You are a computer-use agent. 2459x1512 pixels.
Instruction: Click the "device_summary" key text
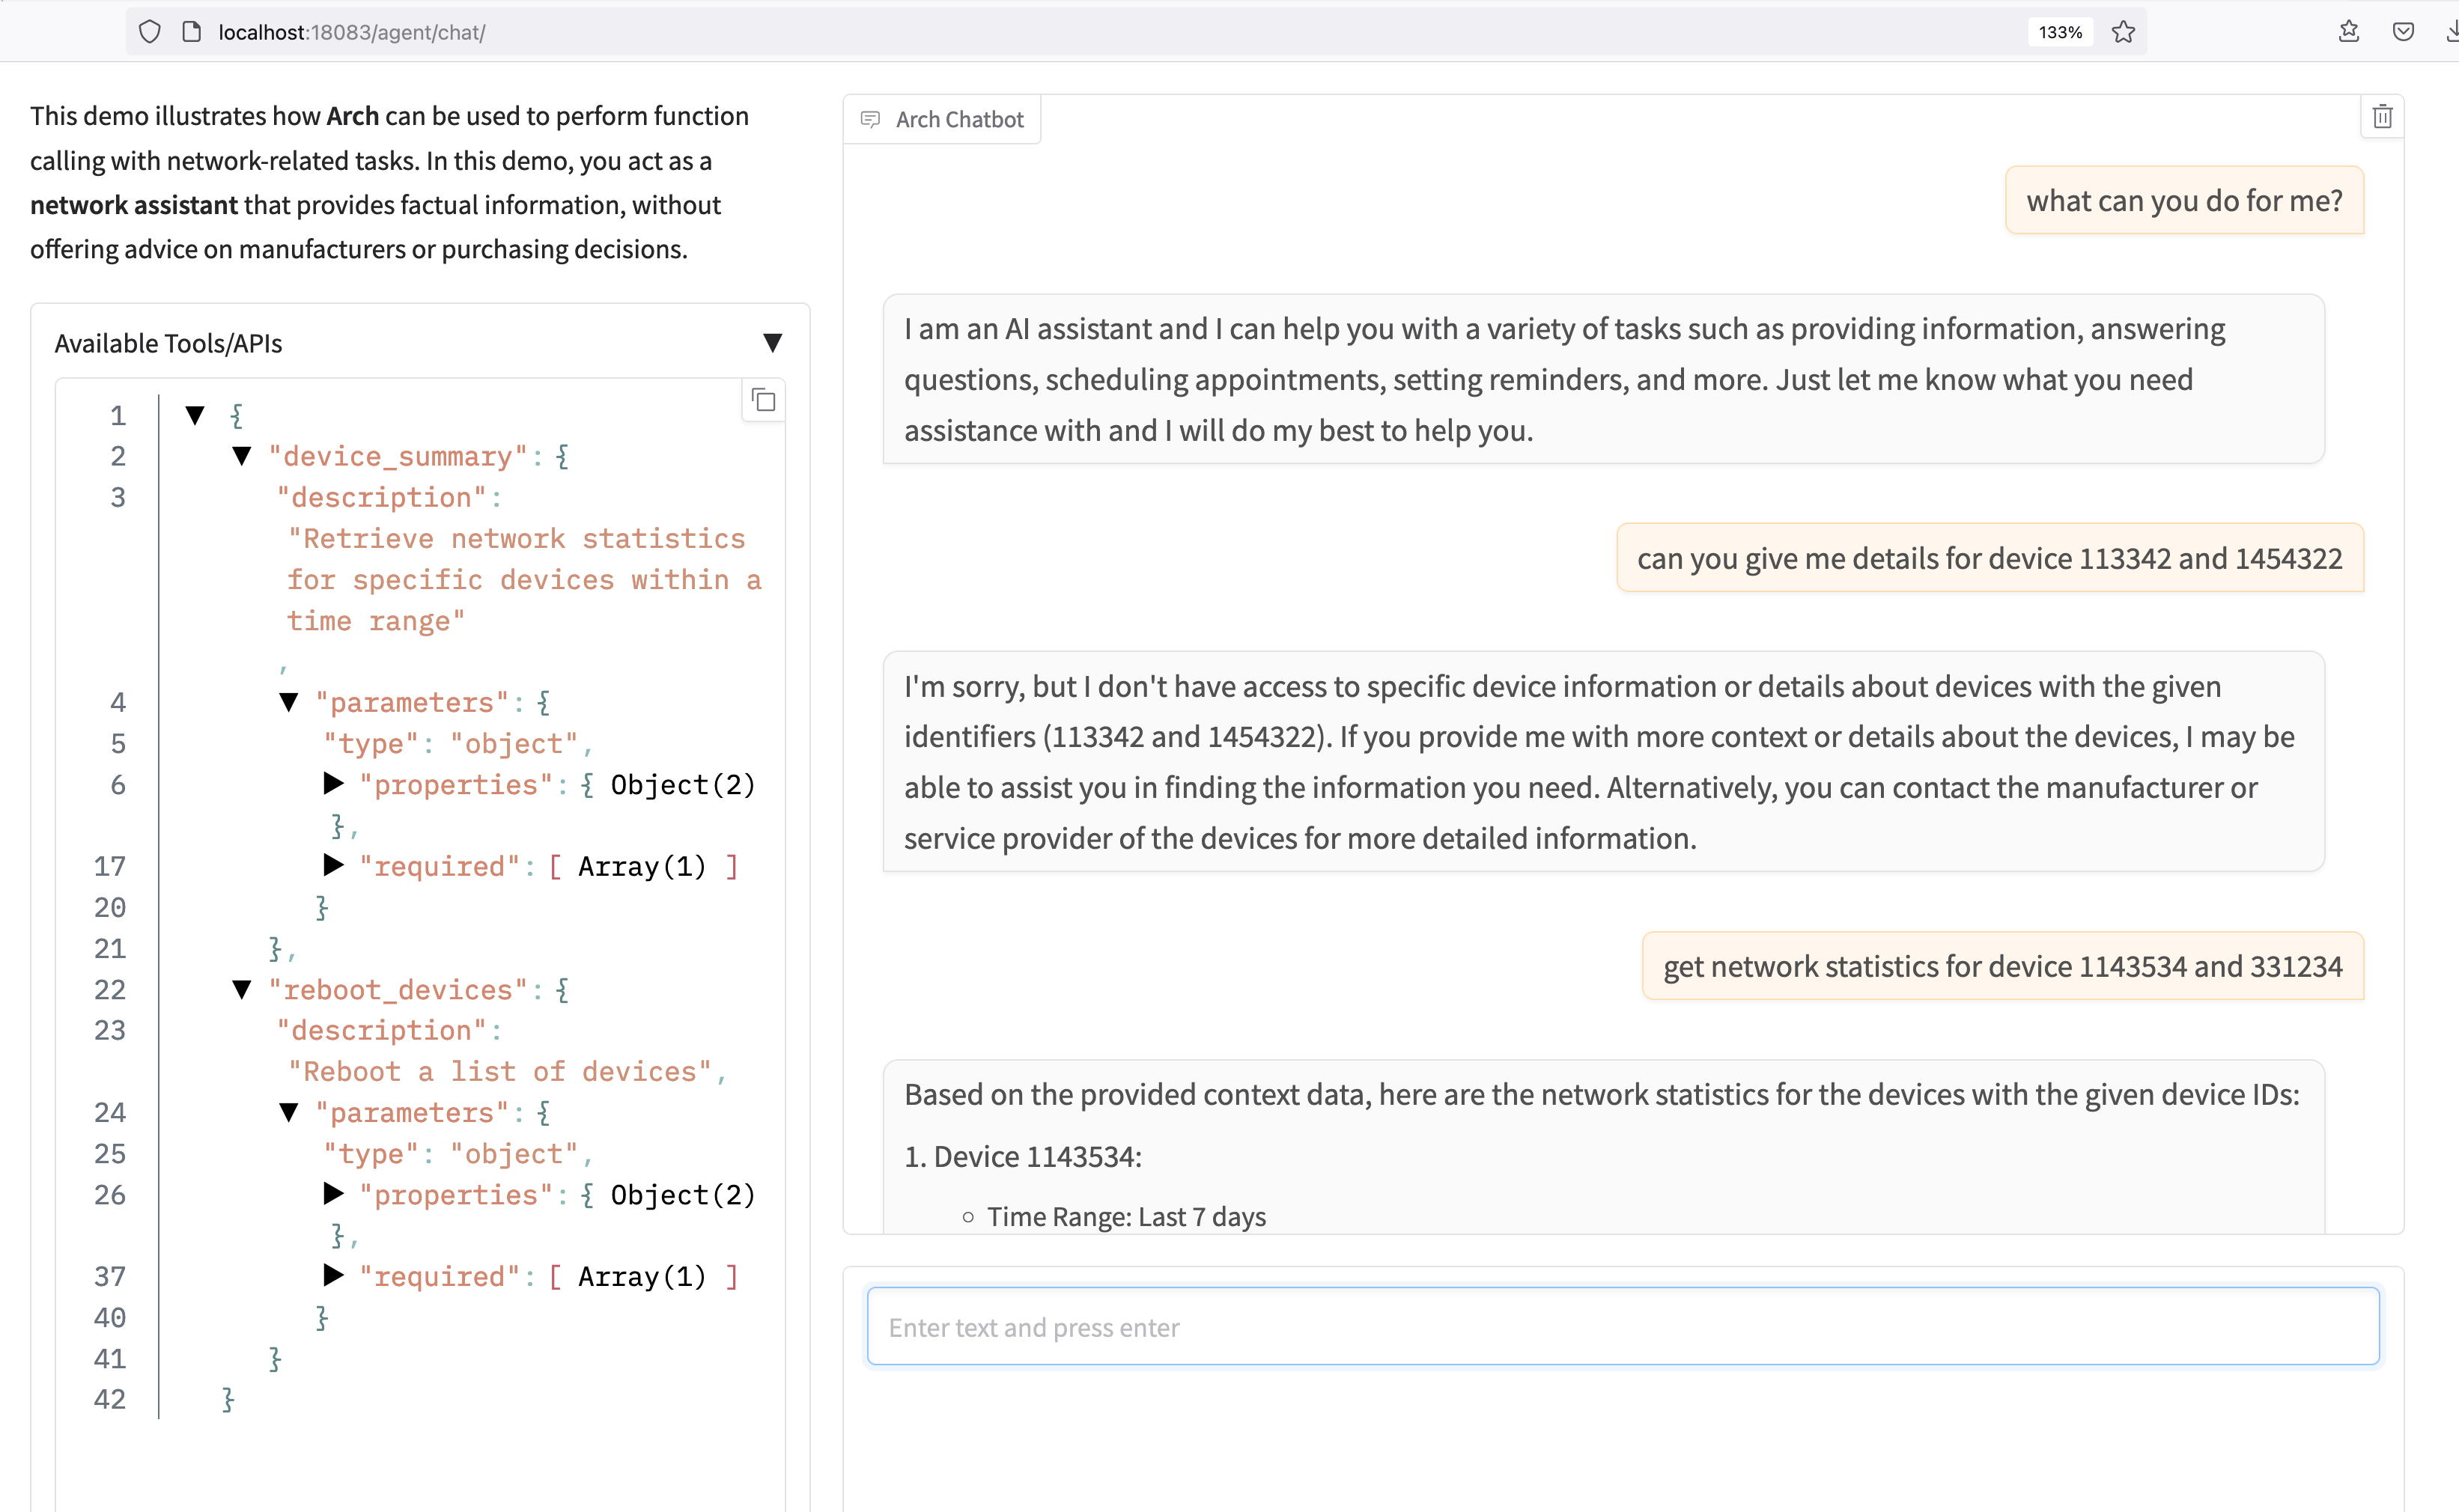(397, 457)
